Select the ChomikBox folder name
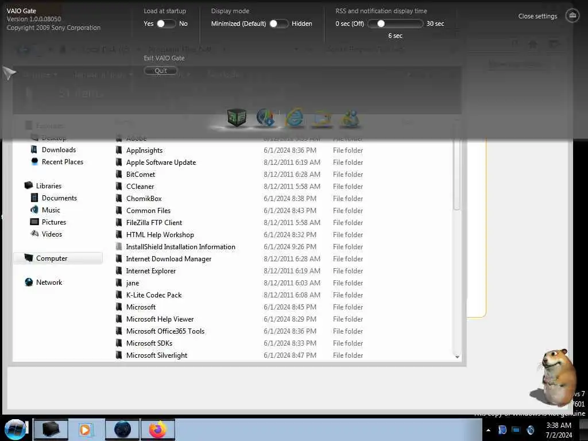This screenshot has width=588, height=441. pyautogui.click(x=144, y=198)
